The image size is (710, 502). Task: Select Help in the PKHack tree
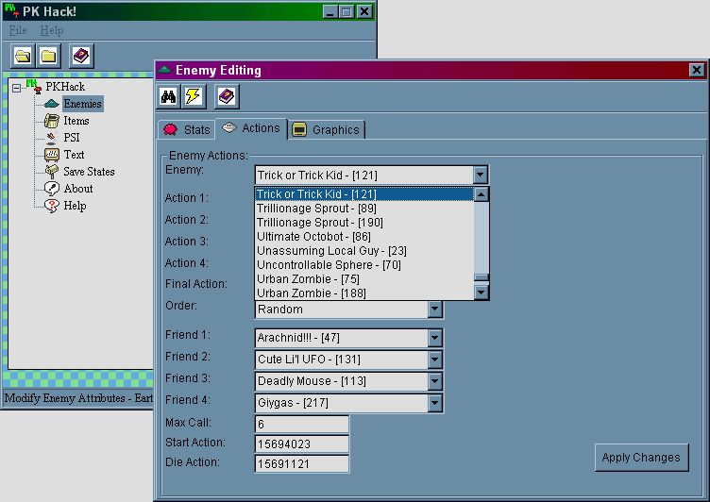(75, 206)
